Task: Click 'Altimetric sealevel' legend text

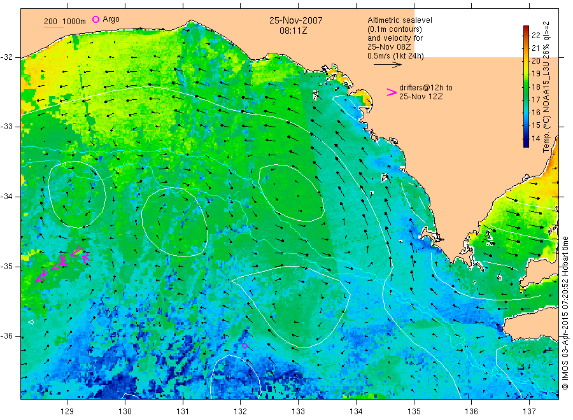Action: point(399,20)
